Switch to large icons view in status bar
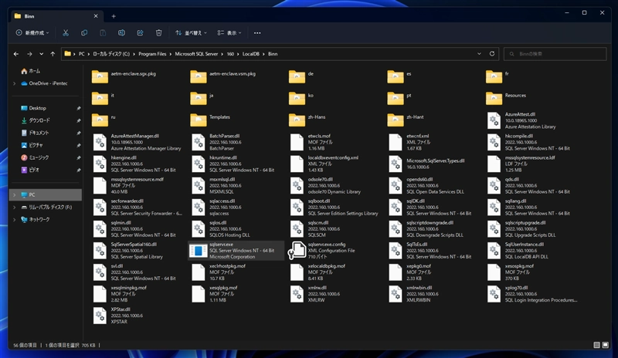The width and height of the screenshot is (618, 358). pos(606,345)
